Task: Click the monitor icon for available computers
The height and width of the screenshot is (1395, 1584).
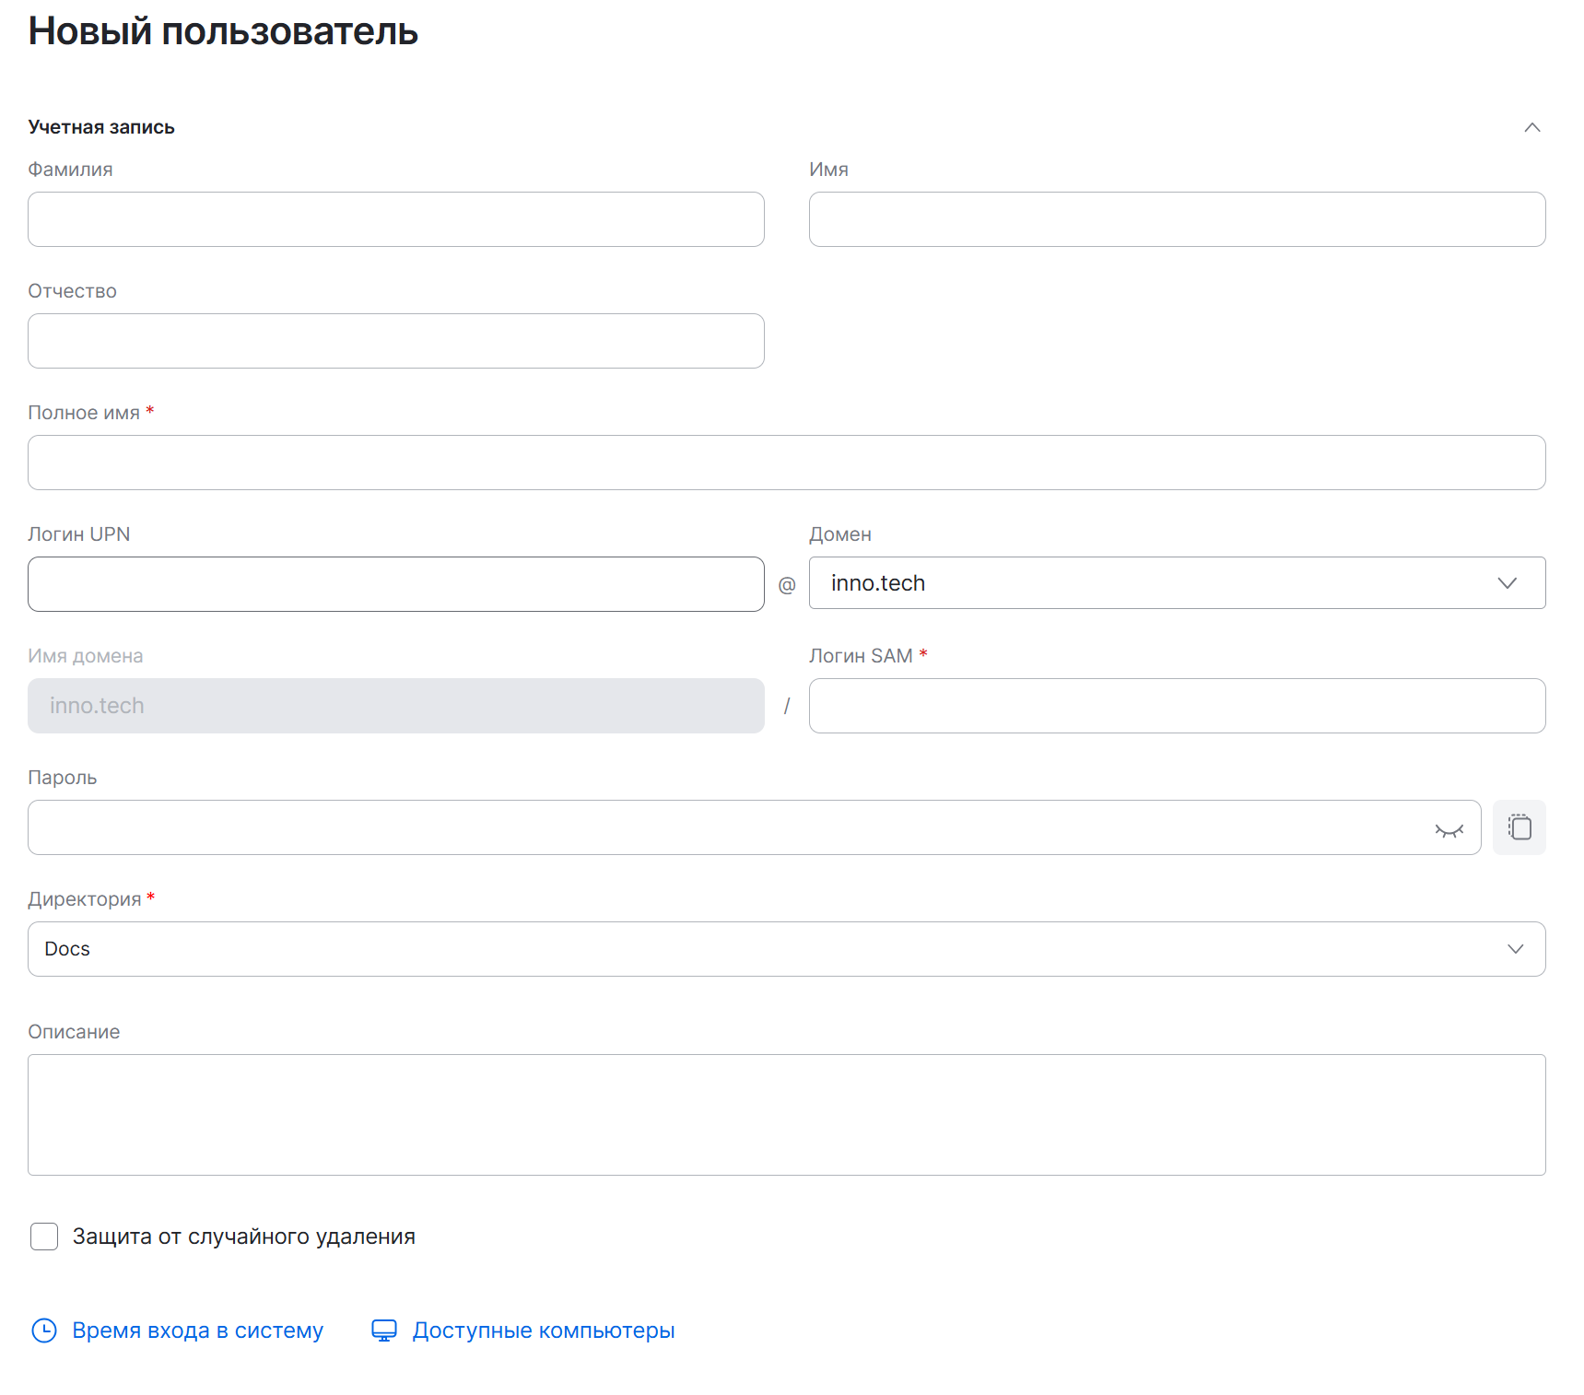Action: point(384,1331)
